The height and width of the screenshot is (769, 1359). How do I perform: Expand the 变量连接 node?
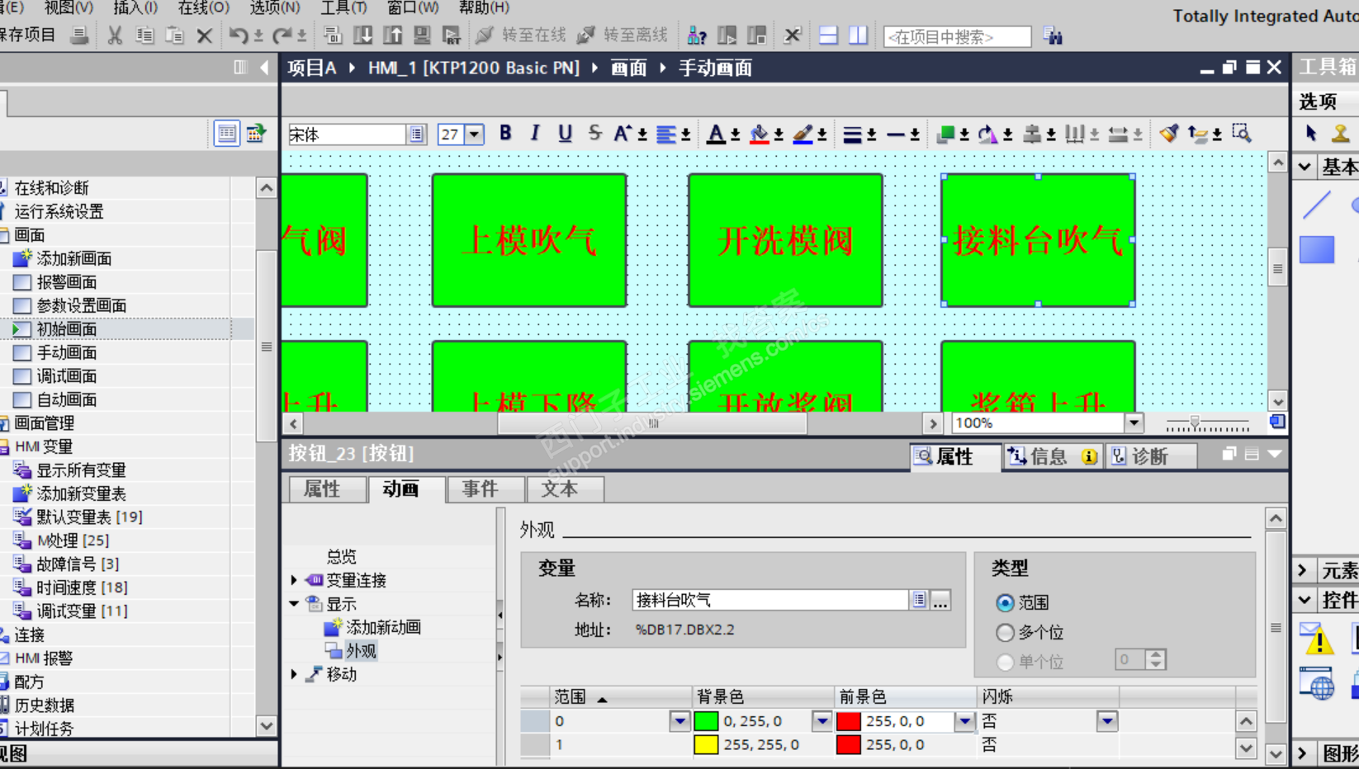[x=294, y=580]
